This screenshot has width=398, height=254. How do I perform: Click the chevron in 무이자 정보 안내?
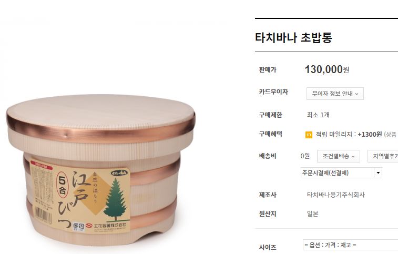356,94
